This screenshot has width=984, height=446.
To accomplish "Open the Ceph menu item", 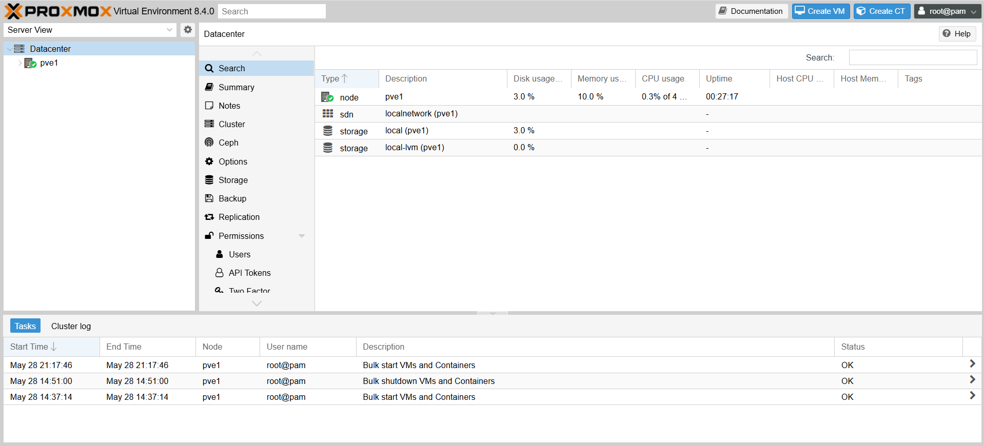I will tap(257, 143).
